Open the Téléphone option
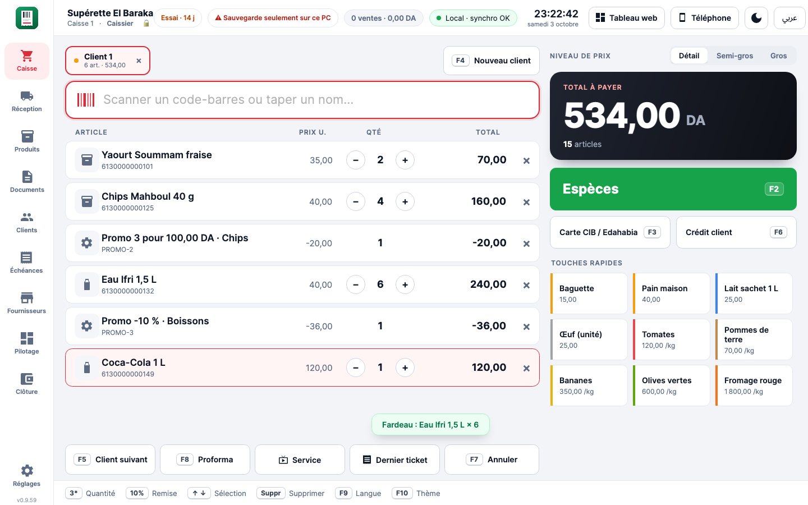808x505 pixels. click(x=705, y=18)
